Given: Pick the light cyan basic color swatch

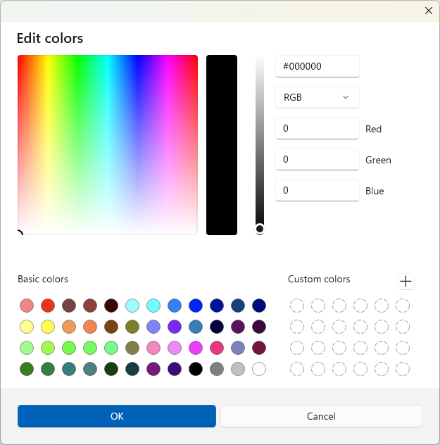Looking at the screenshot, I should 132,306.
